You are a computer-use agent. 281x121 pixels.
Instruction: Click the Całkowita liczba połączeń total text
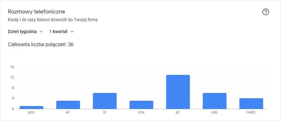point(41,45)
